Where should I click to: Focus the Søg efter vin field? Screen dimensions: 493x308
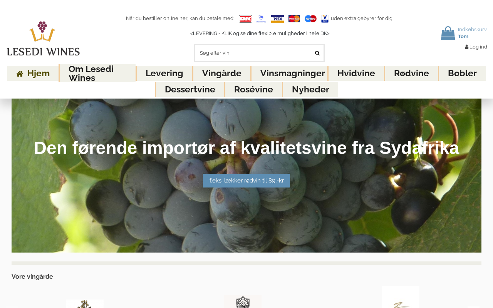click(x=254, y=53)
